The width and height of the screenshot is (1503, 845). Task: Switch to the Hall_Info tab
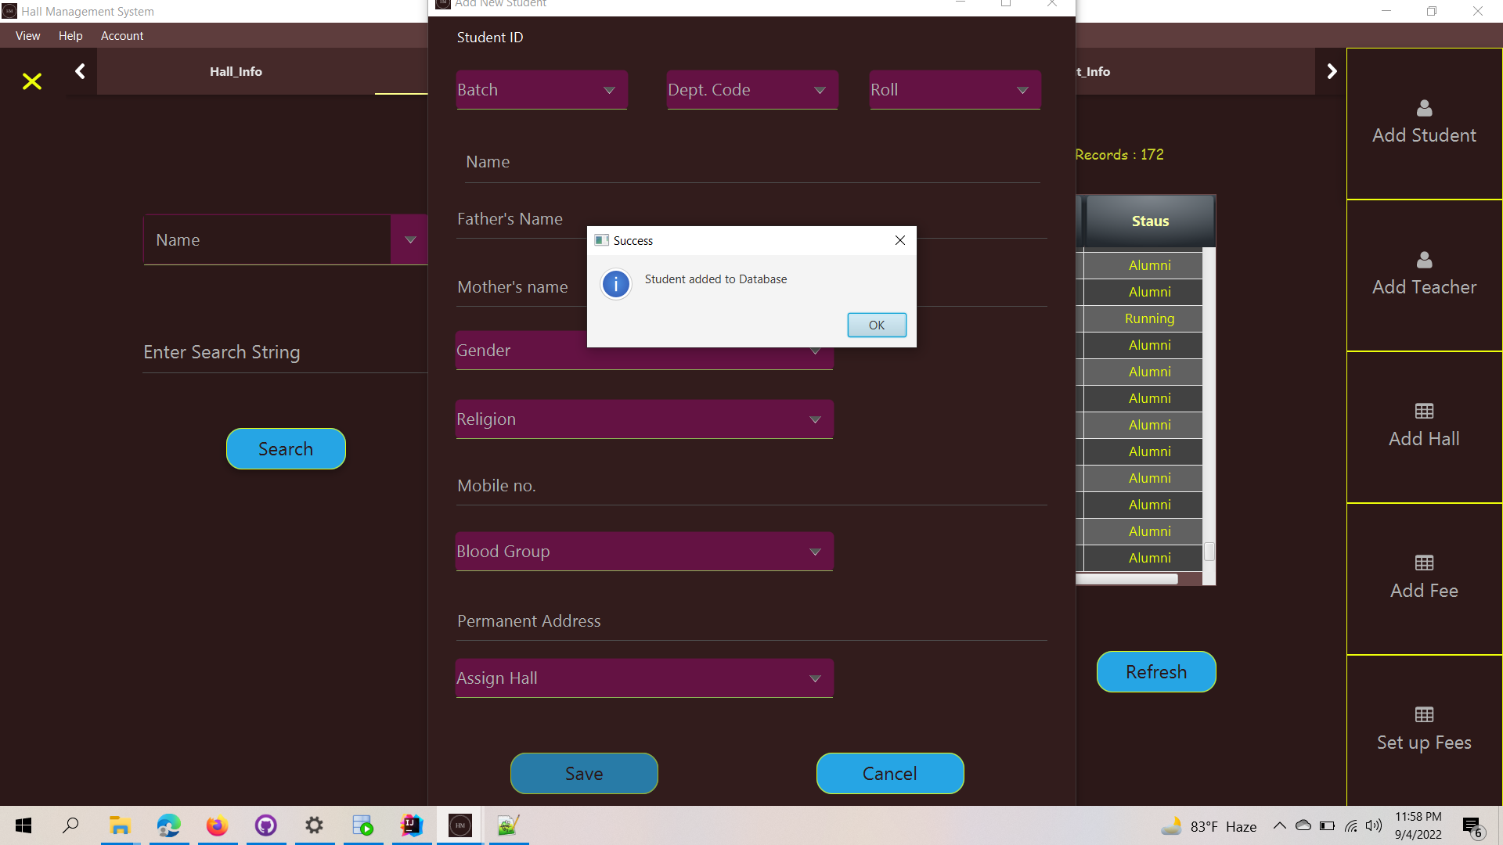(236, 71)
